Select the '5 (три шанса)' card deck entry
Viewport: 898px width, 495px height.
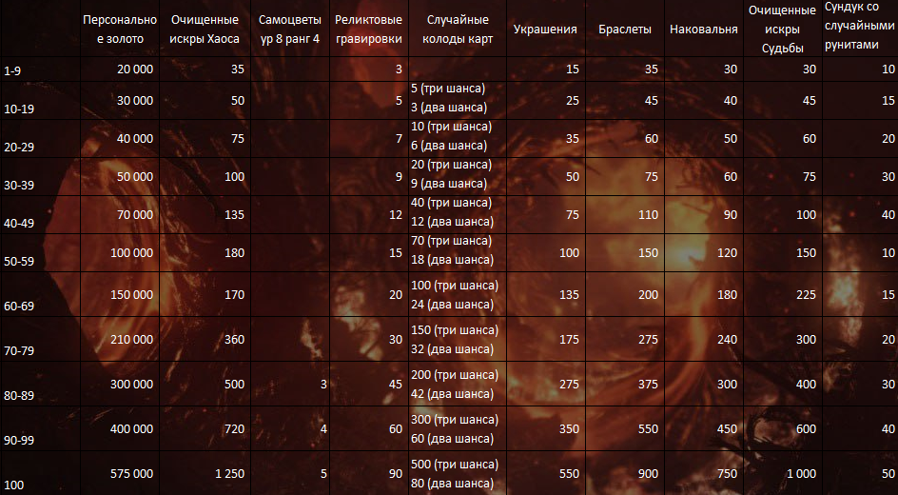coord(448,89)
